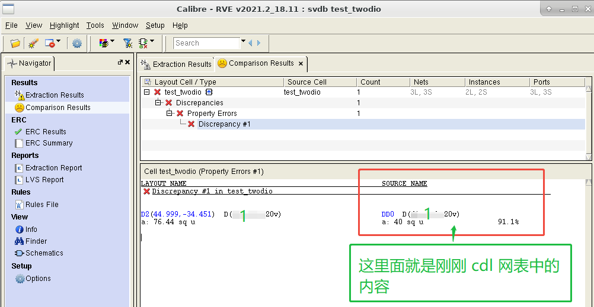
Task: Open the layer colors dropdown arrow
Action: 112,41
